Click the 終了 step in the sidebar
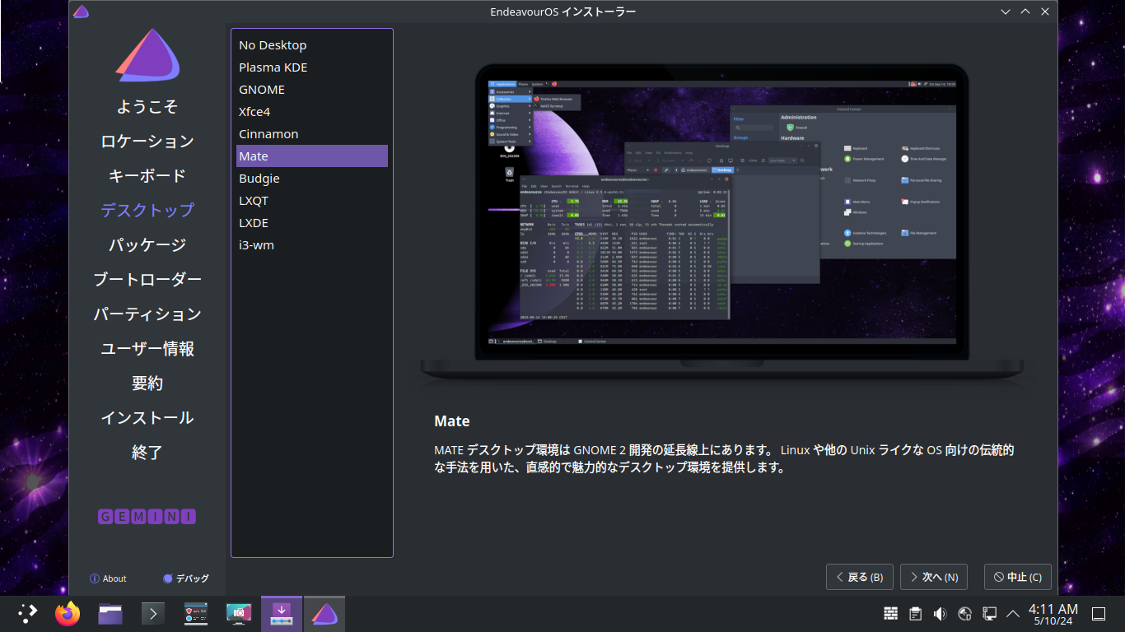Screen dimensions: 1125x632 [x=147, y=452]
